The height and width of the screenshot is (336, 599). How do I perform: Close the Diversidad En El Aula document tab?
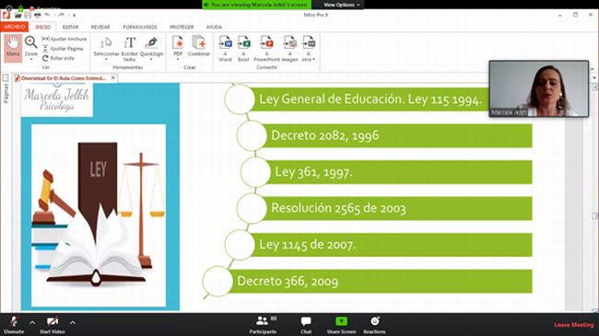pos(113,77)
